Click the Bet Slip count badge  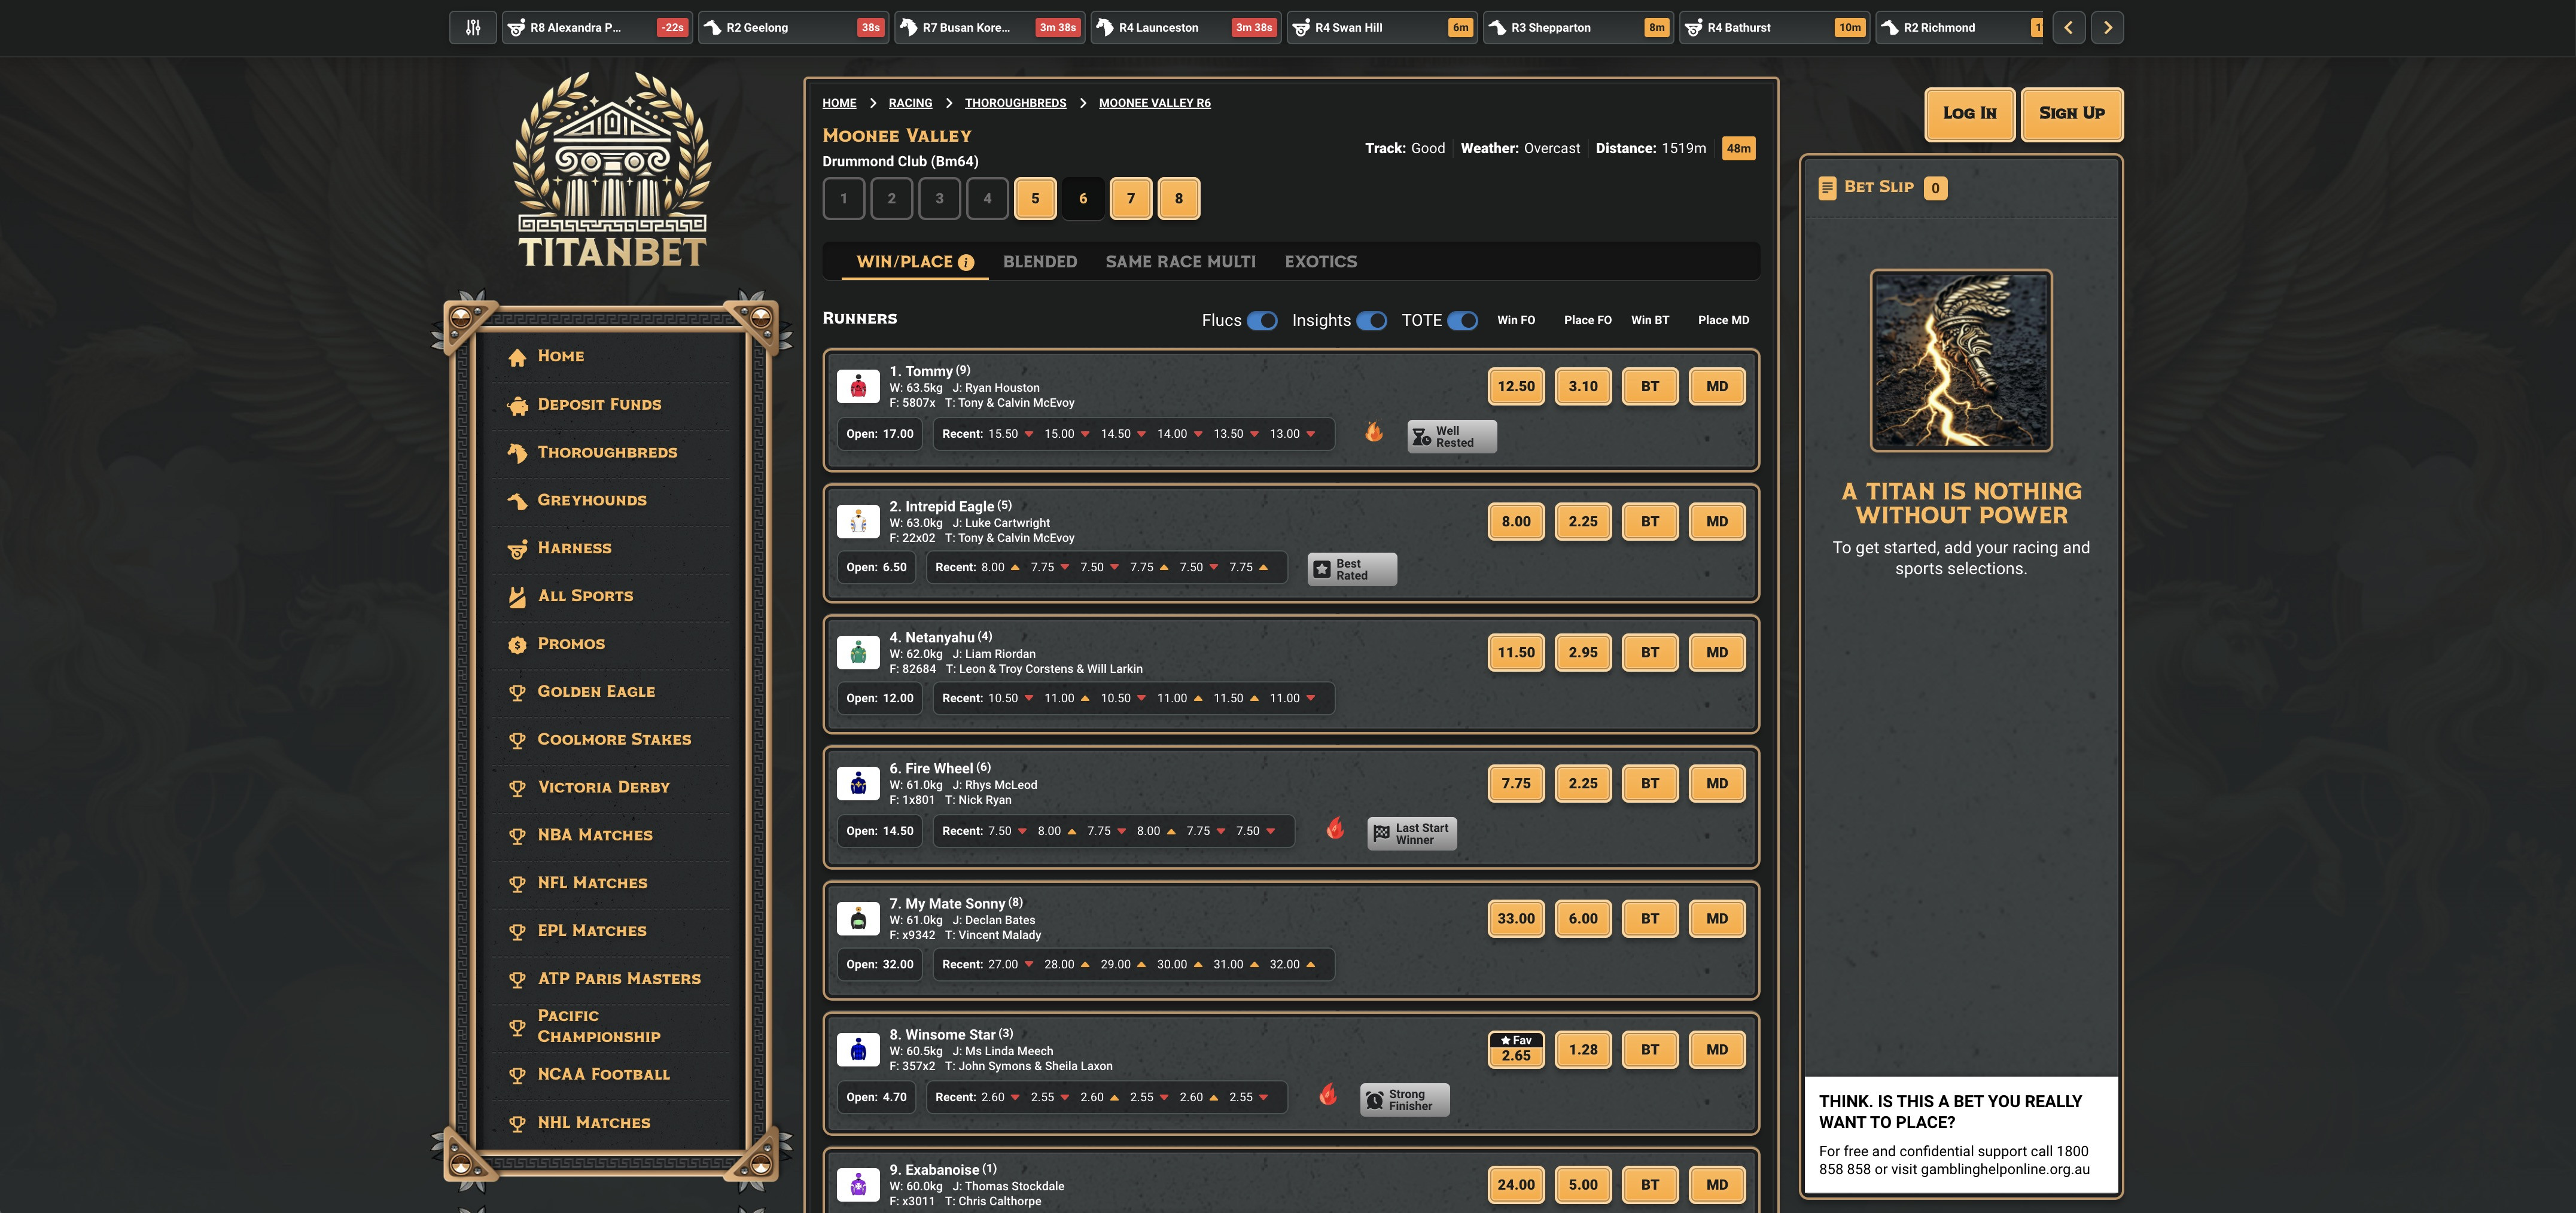[1935, 188]
